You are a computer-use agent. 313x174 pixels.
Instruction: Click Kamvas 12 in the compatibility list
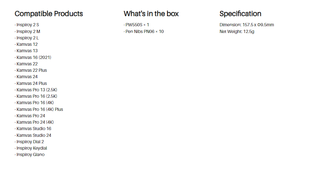coord(27,44)
